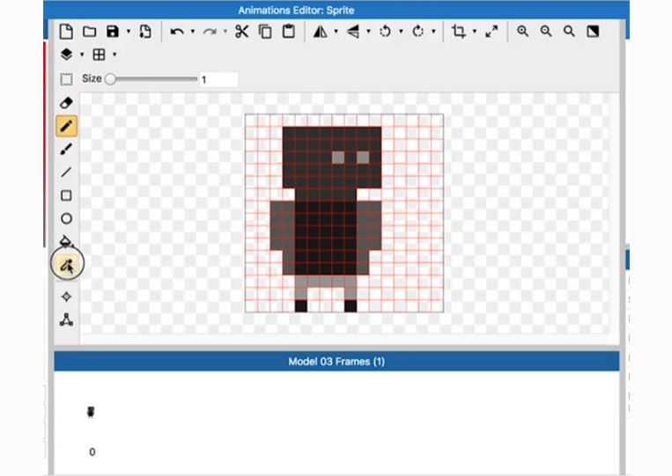Select the Eraser tool
Screen dimensions: 672x476
66,103
